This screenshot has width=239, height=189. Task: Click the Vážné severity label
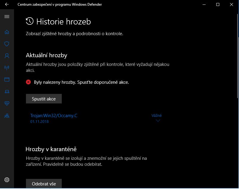(x=157, y=115)
